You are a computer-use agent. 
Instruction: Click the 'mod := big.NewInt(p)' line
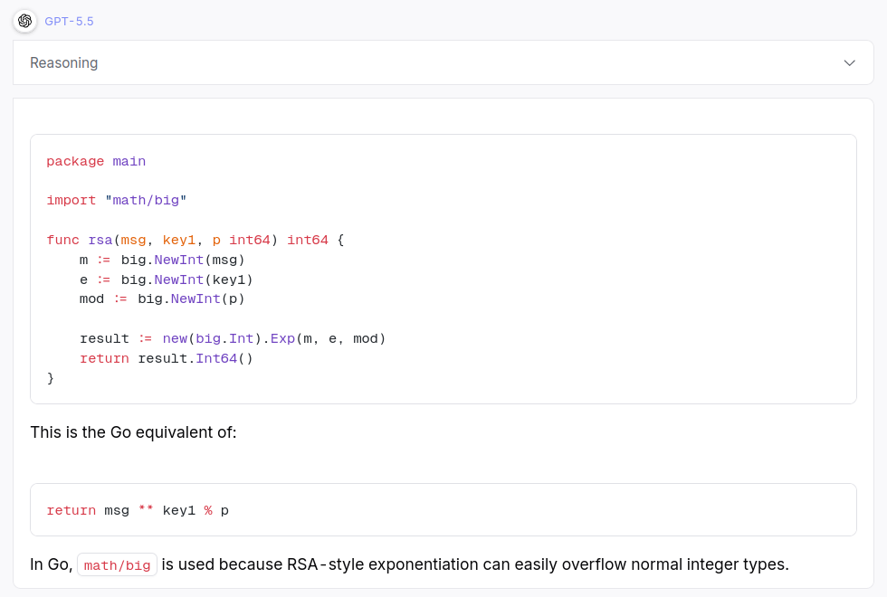[x=162, y=299]
